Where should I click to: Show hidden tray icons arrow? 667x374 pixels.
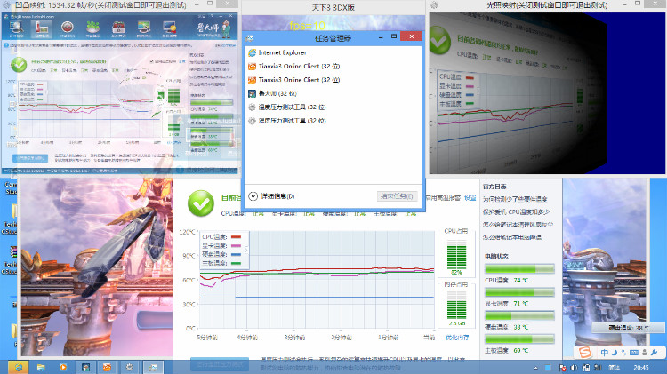click(535, 368)
